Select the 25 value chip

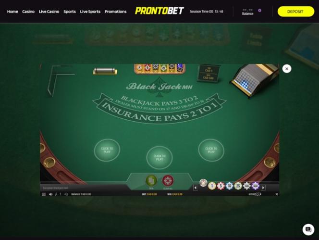pos(238,186)
